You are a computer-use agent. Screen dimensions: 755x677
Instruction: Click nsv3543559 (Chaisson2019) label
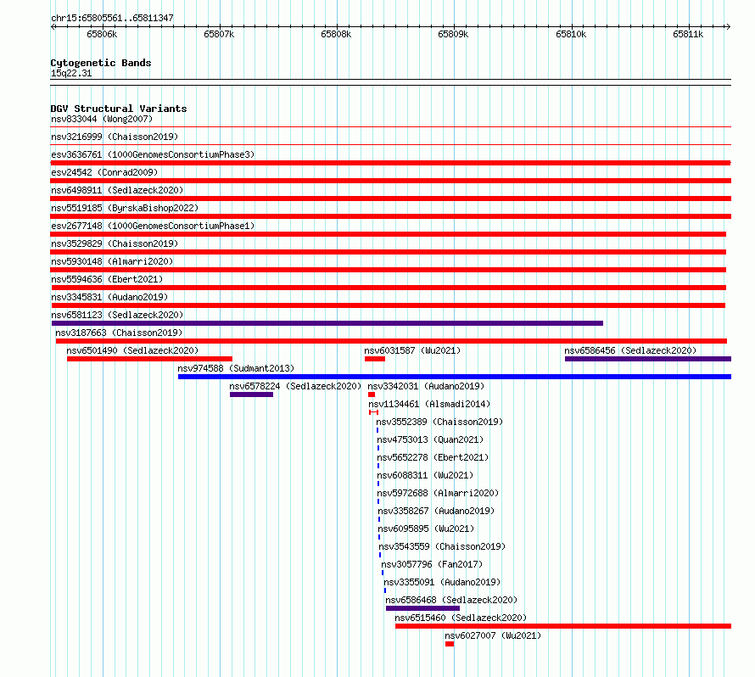tap(442, 546)
